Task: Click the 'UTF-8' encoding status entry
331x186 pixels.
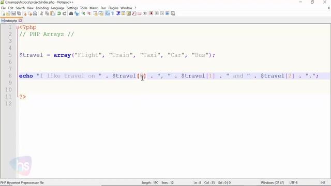Action: click(293, 182)
